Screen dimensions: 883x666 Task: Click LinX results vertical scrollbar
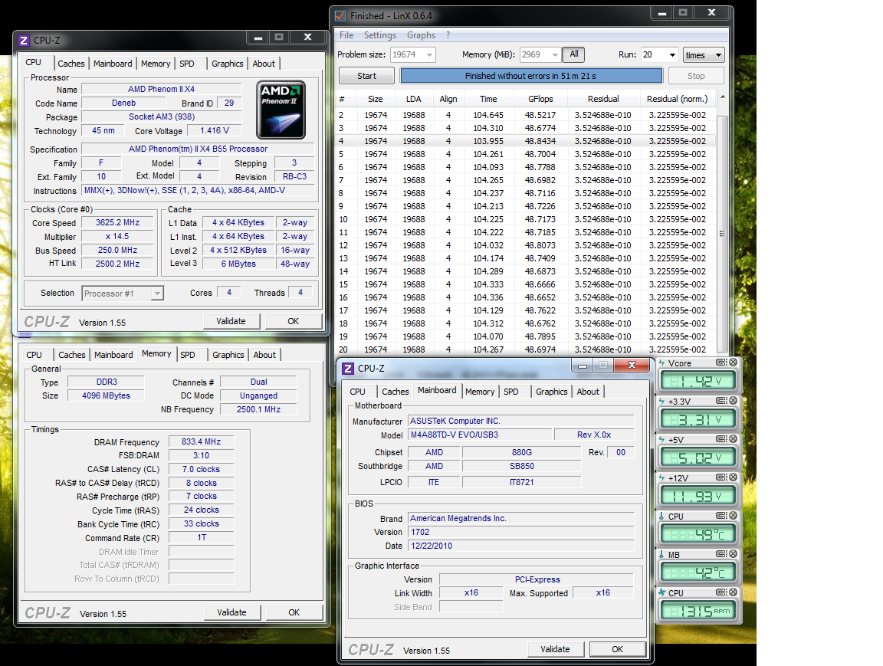[x=723, y=232]
